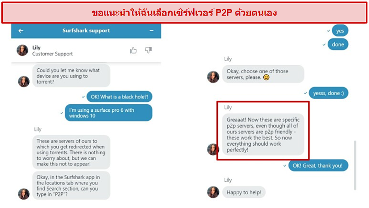369x208 pixels.
Task: Click the 'yes' sent message bubble
Action: click(x=340, y=31)
